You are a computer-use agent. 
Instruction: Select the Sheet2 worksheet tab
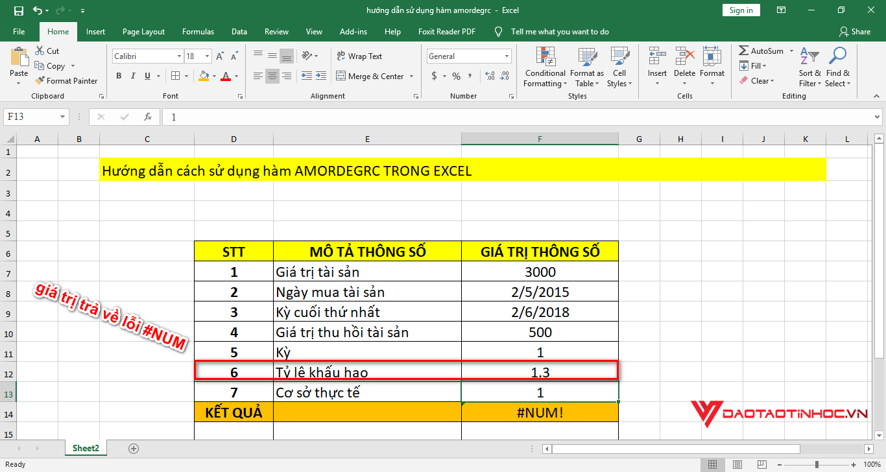(x=86, y=448)
